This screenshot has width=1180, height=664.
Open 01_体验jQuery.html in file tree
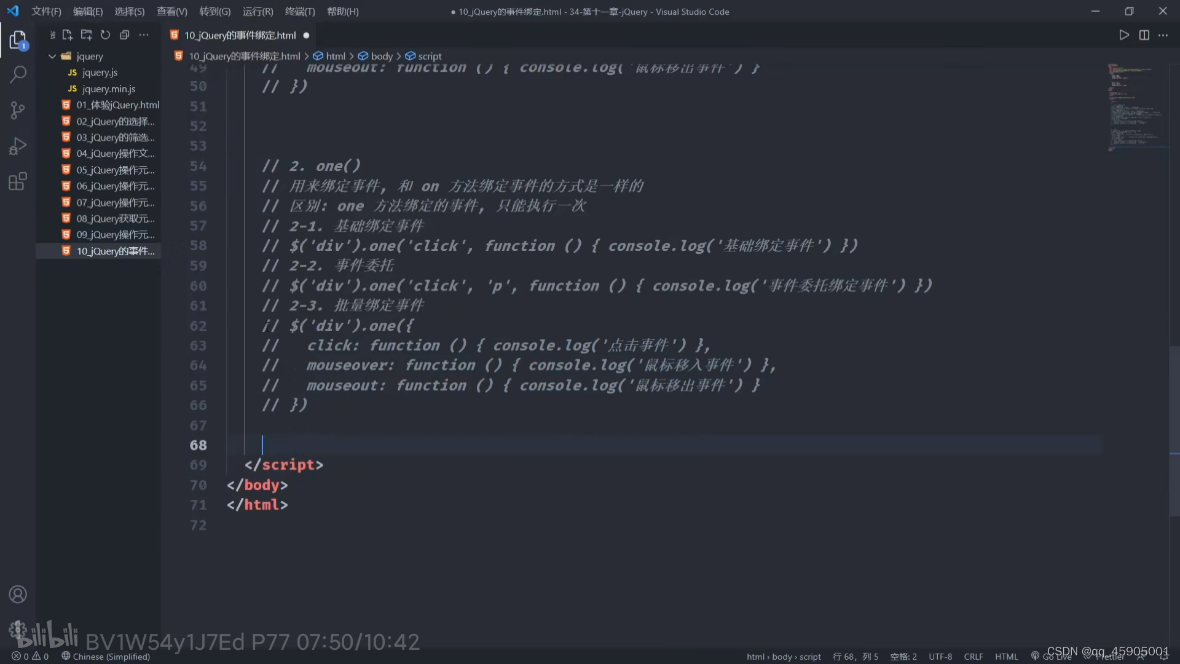117,105
